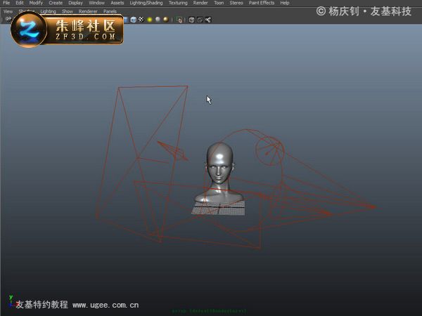This screenshot has height=316, width=422.
Task: Toggle the X-ray cube icon
Action: (x=191, y=20)
